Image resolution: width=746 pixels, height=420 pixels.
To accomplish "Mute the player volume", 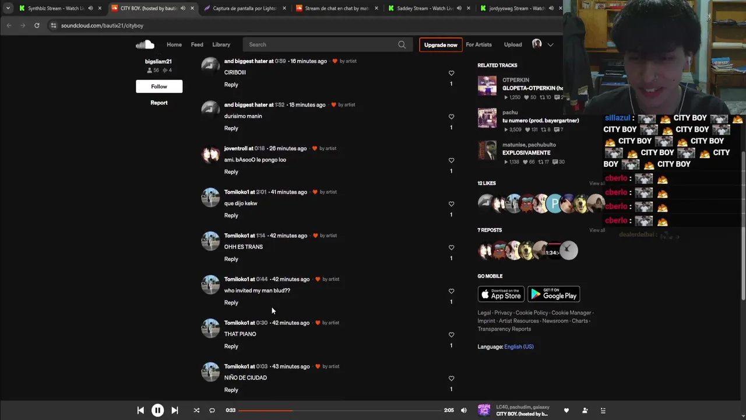I will point(464,411).
